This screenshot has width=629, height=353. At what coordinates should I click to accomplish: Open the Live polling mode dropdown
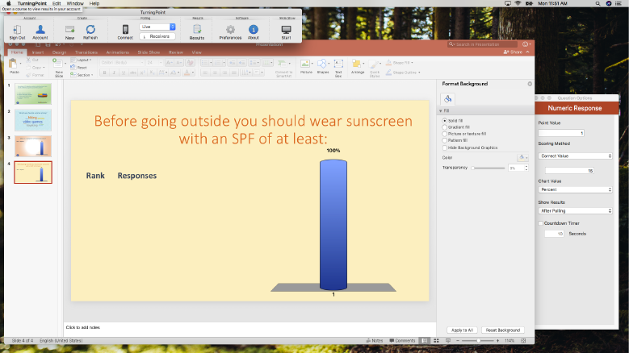157,27
